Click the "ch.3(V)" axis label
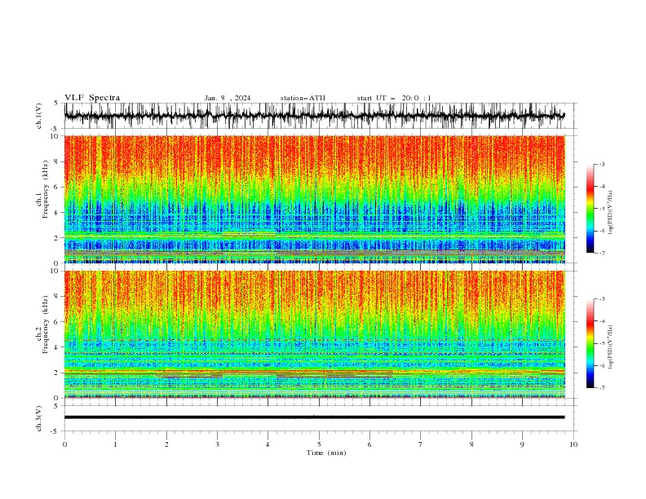646x499 pixels. (39, 418)
